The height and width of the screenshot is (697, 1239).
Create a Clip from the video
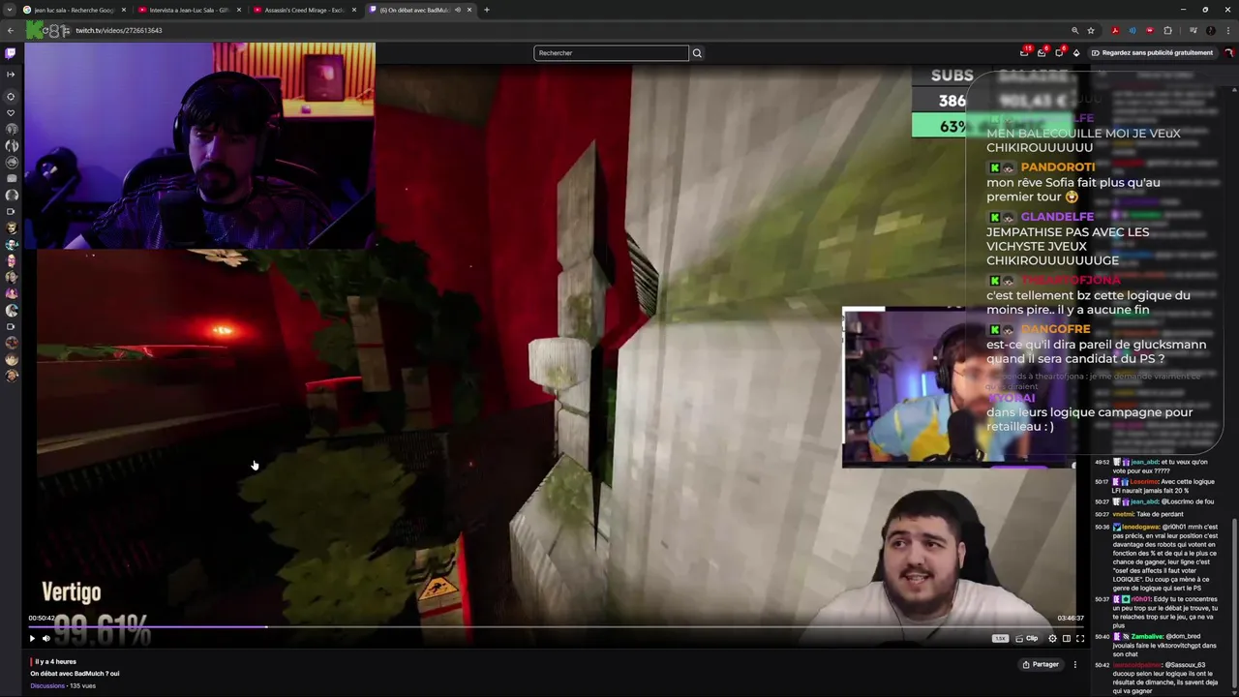(1027, 638)
